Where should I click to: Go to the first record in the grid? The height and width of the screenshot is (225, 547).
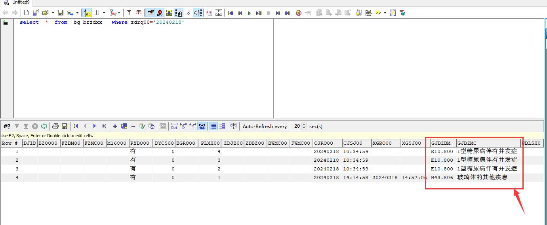point(76,126)
